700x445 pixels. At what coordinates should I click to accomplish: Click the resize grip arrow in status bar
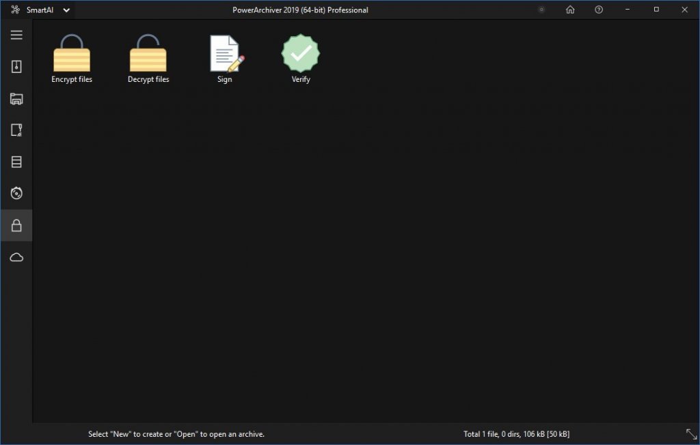(x=691, y=433)
